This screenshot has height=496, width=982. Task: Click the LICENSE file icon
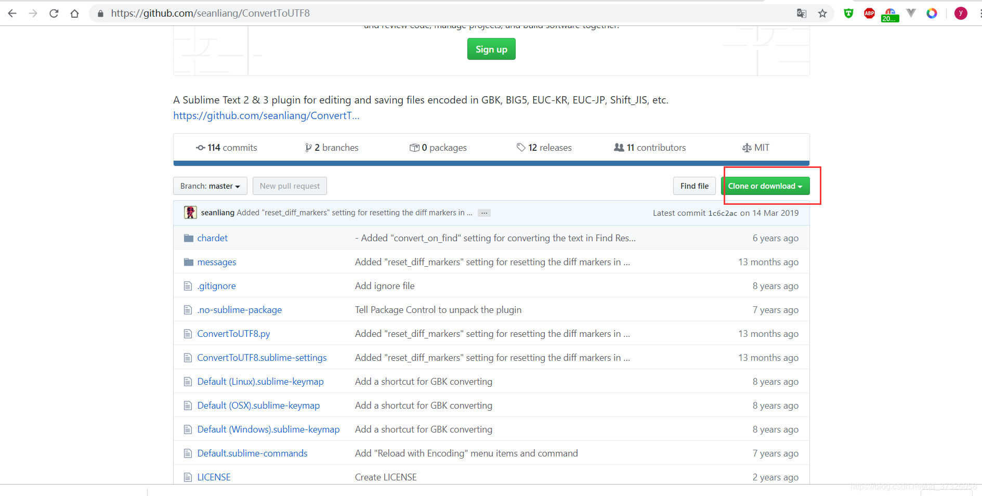click(x=188, y=477)
